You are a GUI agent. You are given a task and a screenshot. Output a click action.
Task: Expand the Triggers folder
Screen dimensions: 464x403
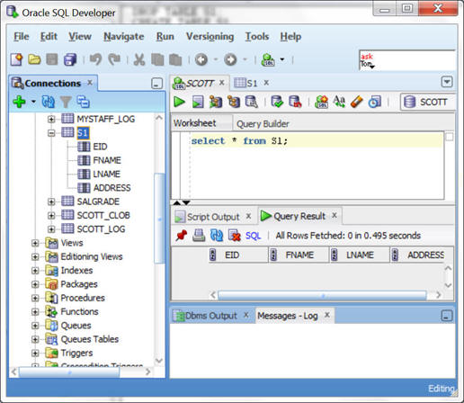pyautogui.click(x=35, y=353)
